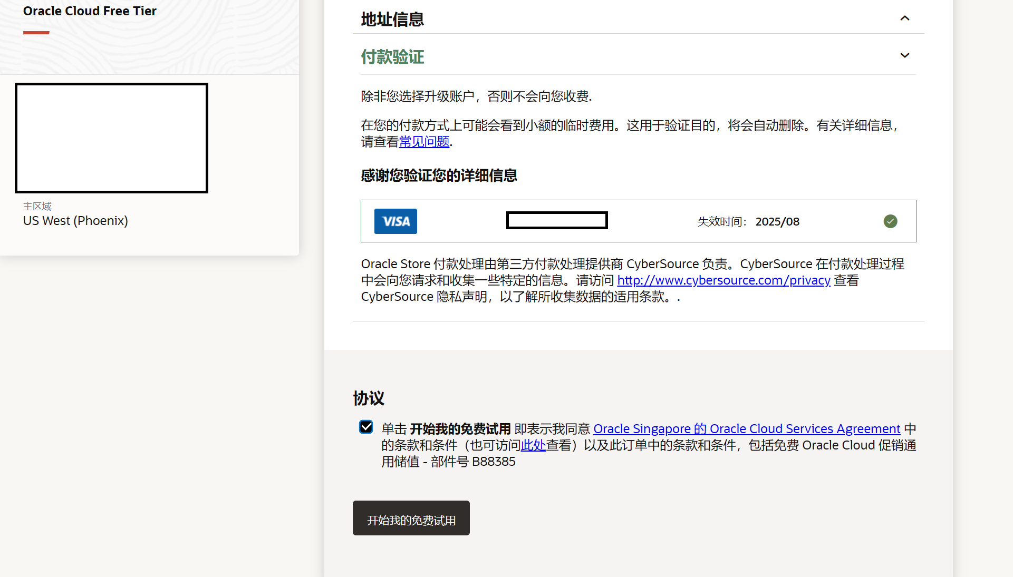Click the 感谢您验证您的详细信息 heading
Screen dimensions: 1013x577
[x=439, y=175]
